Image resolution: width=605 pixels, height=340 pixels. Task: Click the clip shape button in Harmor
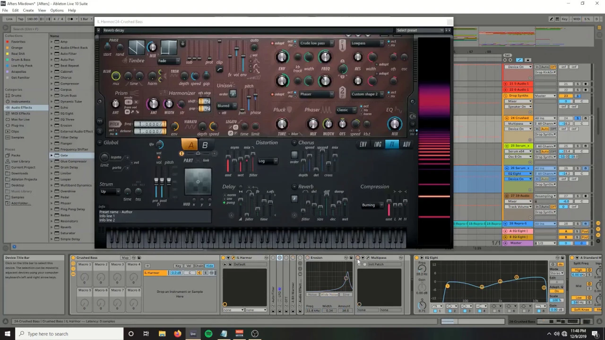tap(219, 70)
